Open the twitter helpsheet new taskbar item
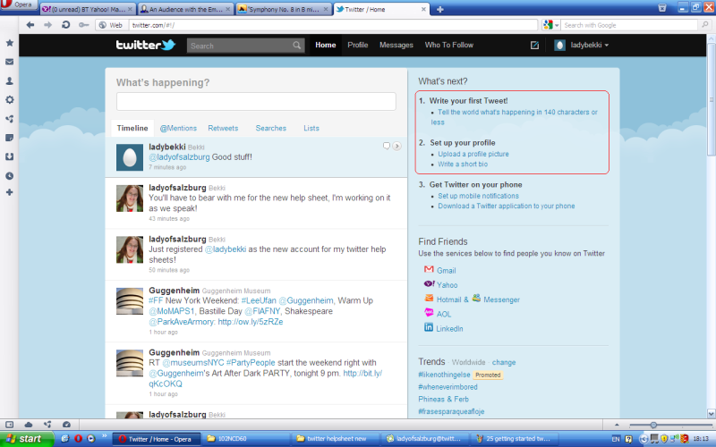 click(x=336, y=439)
